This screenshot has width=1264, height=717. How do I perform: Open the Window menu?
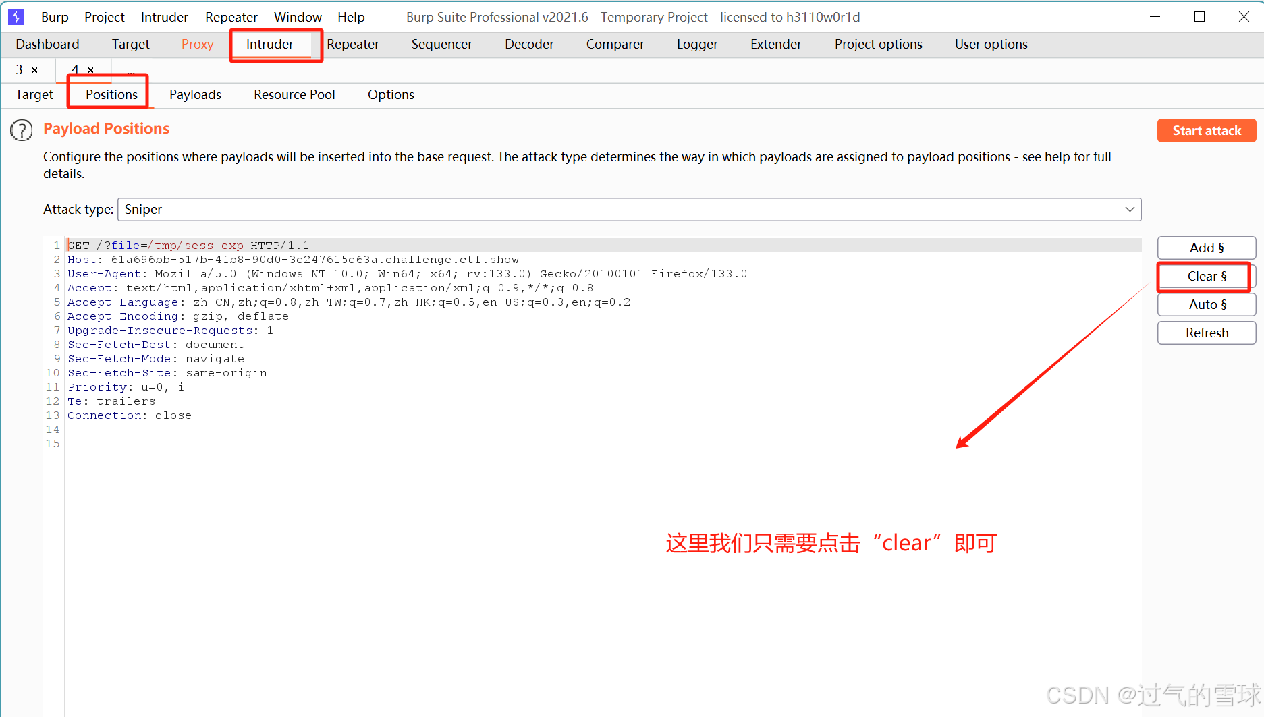coord(298,17)
